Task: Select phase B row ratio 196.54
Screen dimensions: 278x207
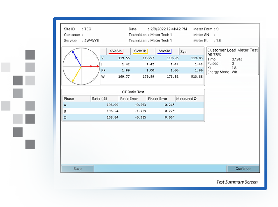Action: click(112, 111)
